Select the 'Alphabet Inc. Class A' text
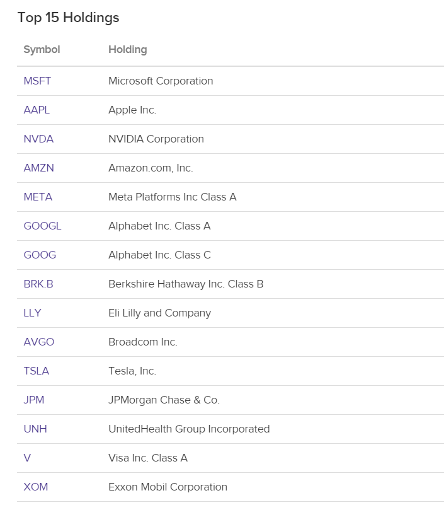This screenshot has width=444, height=505. coord(159,226)
